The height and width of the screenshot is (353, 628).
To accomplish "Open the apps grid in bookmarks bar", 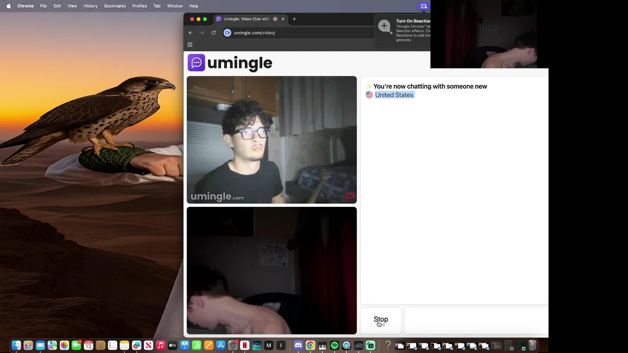I will point(190,45).
